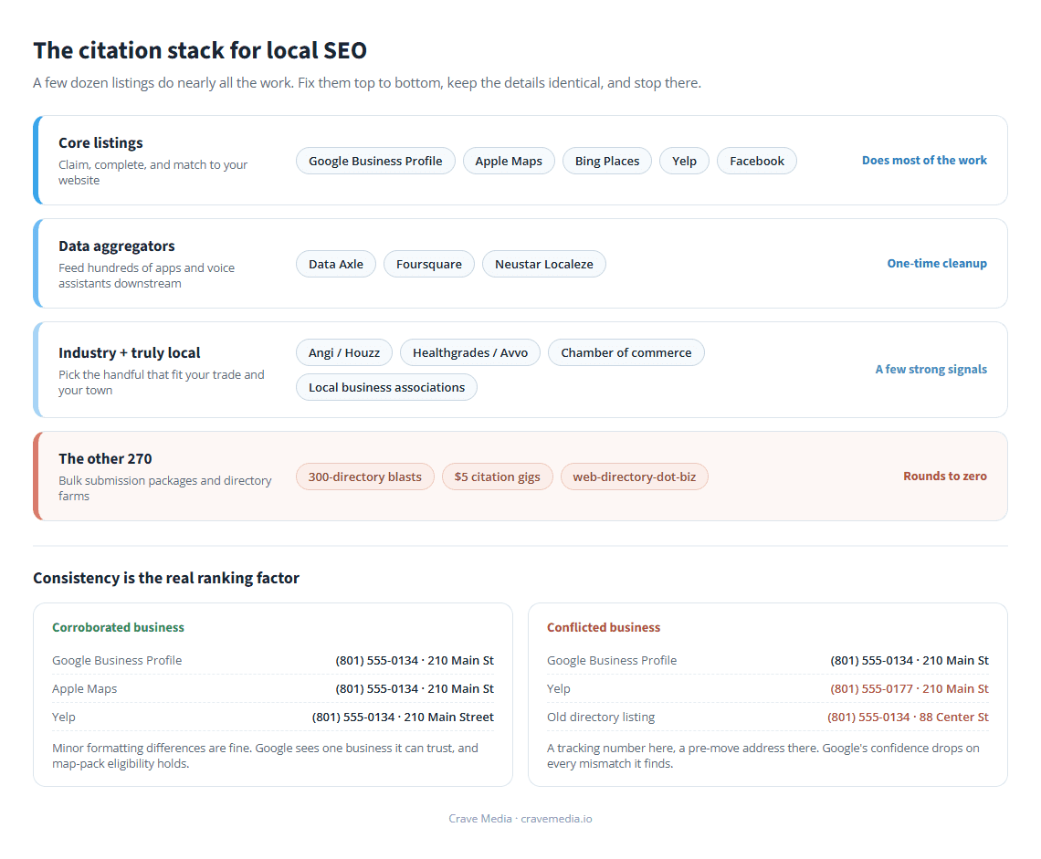Viewport: 1041px width, 859px height.
Task: Click the 'Data aggregators' heading
Action: [x=116, y=246]
